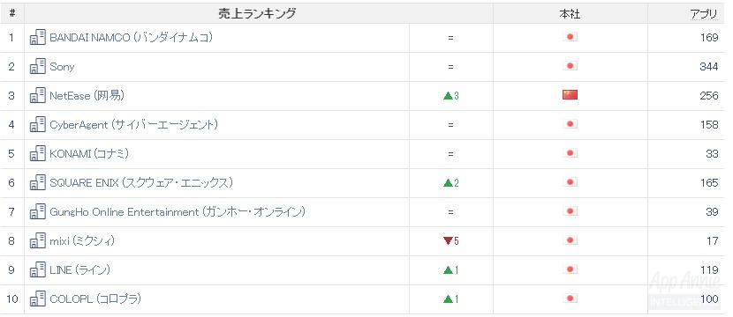This screenshot has width=733, height=317.
Task: Open GungHo Online Entertainment link
Action: click(x=178, y=212)
